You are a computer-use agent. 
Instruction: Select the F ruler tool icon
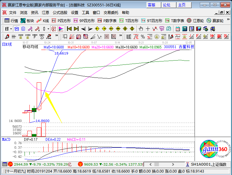pos(35,36)
